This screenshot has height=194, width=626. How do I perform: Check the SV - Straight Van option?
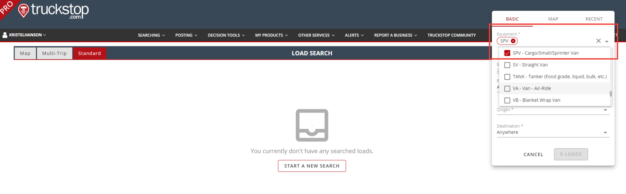point(507,65)
